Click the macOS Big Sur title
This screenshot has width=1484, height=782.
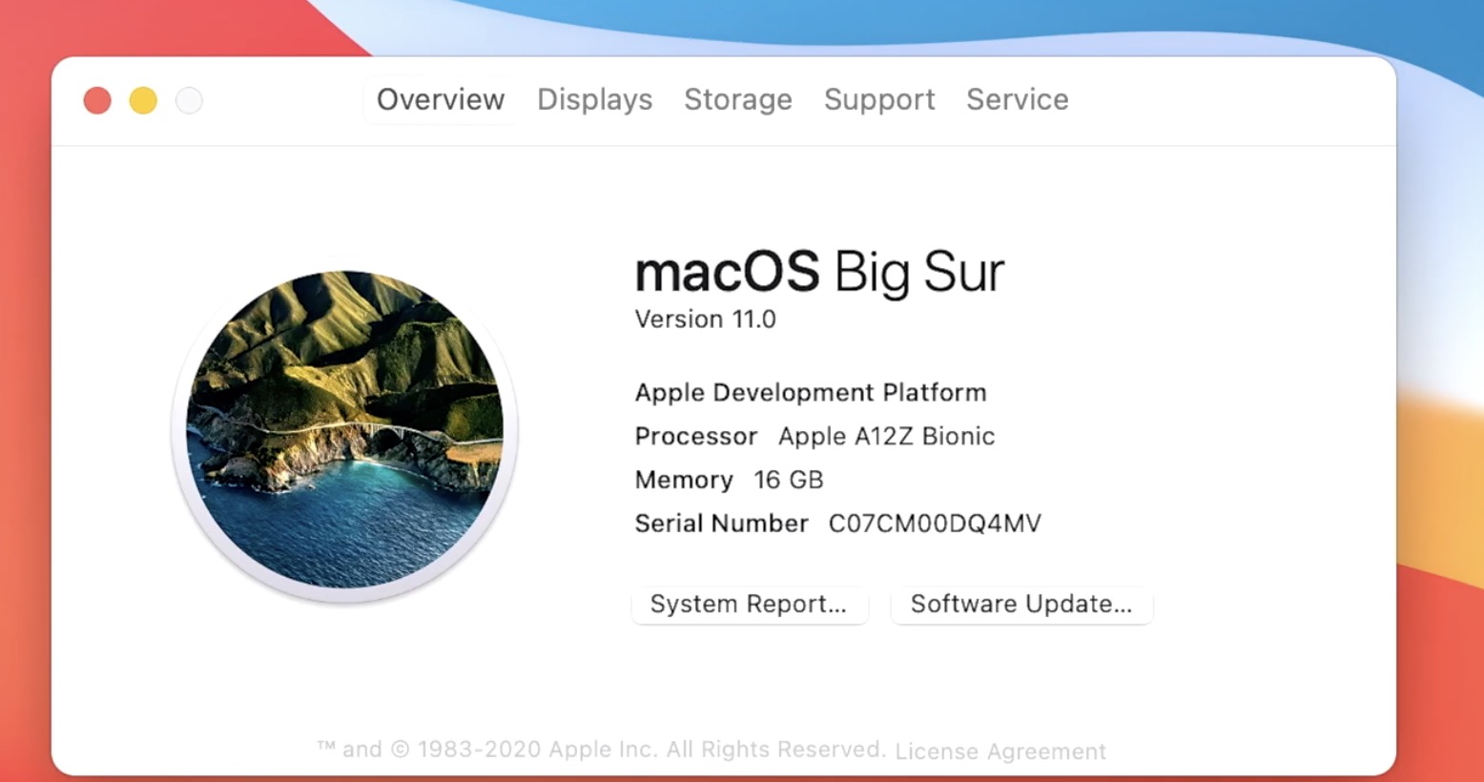[x=820, y=273]
